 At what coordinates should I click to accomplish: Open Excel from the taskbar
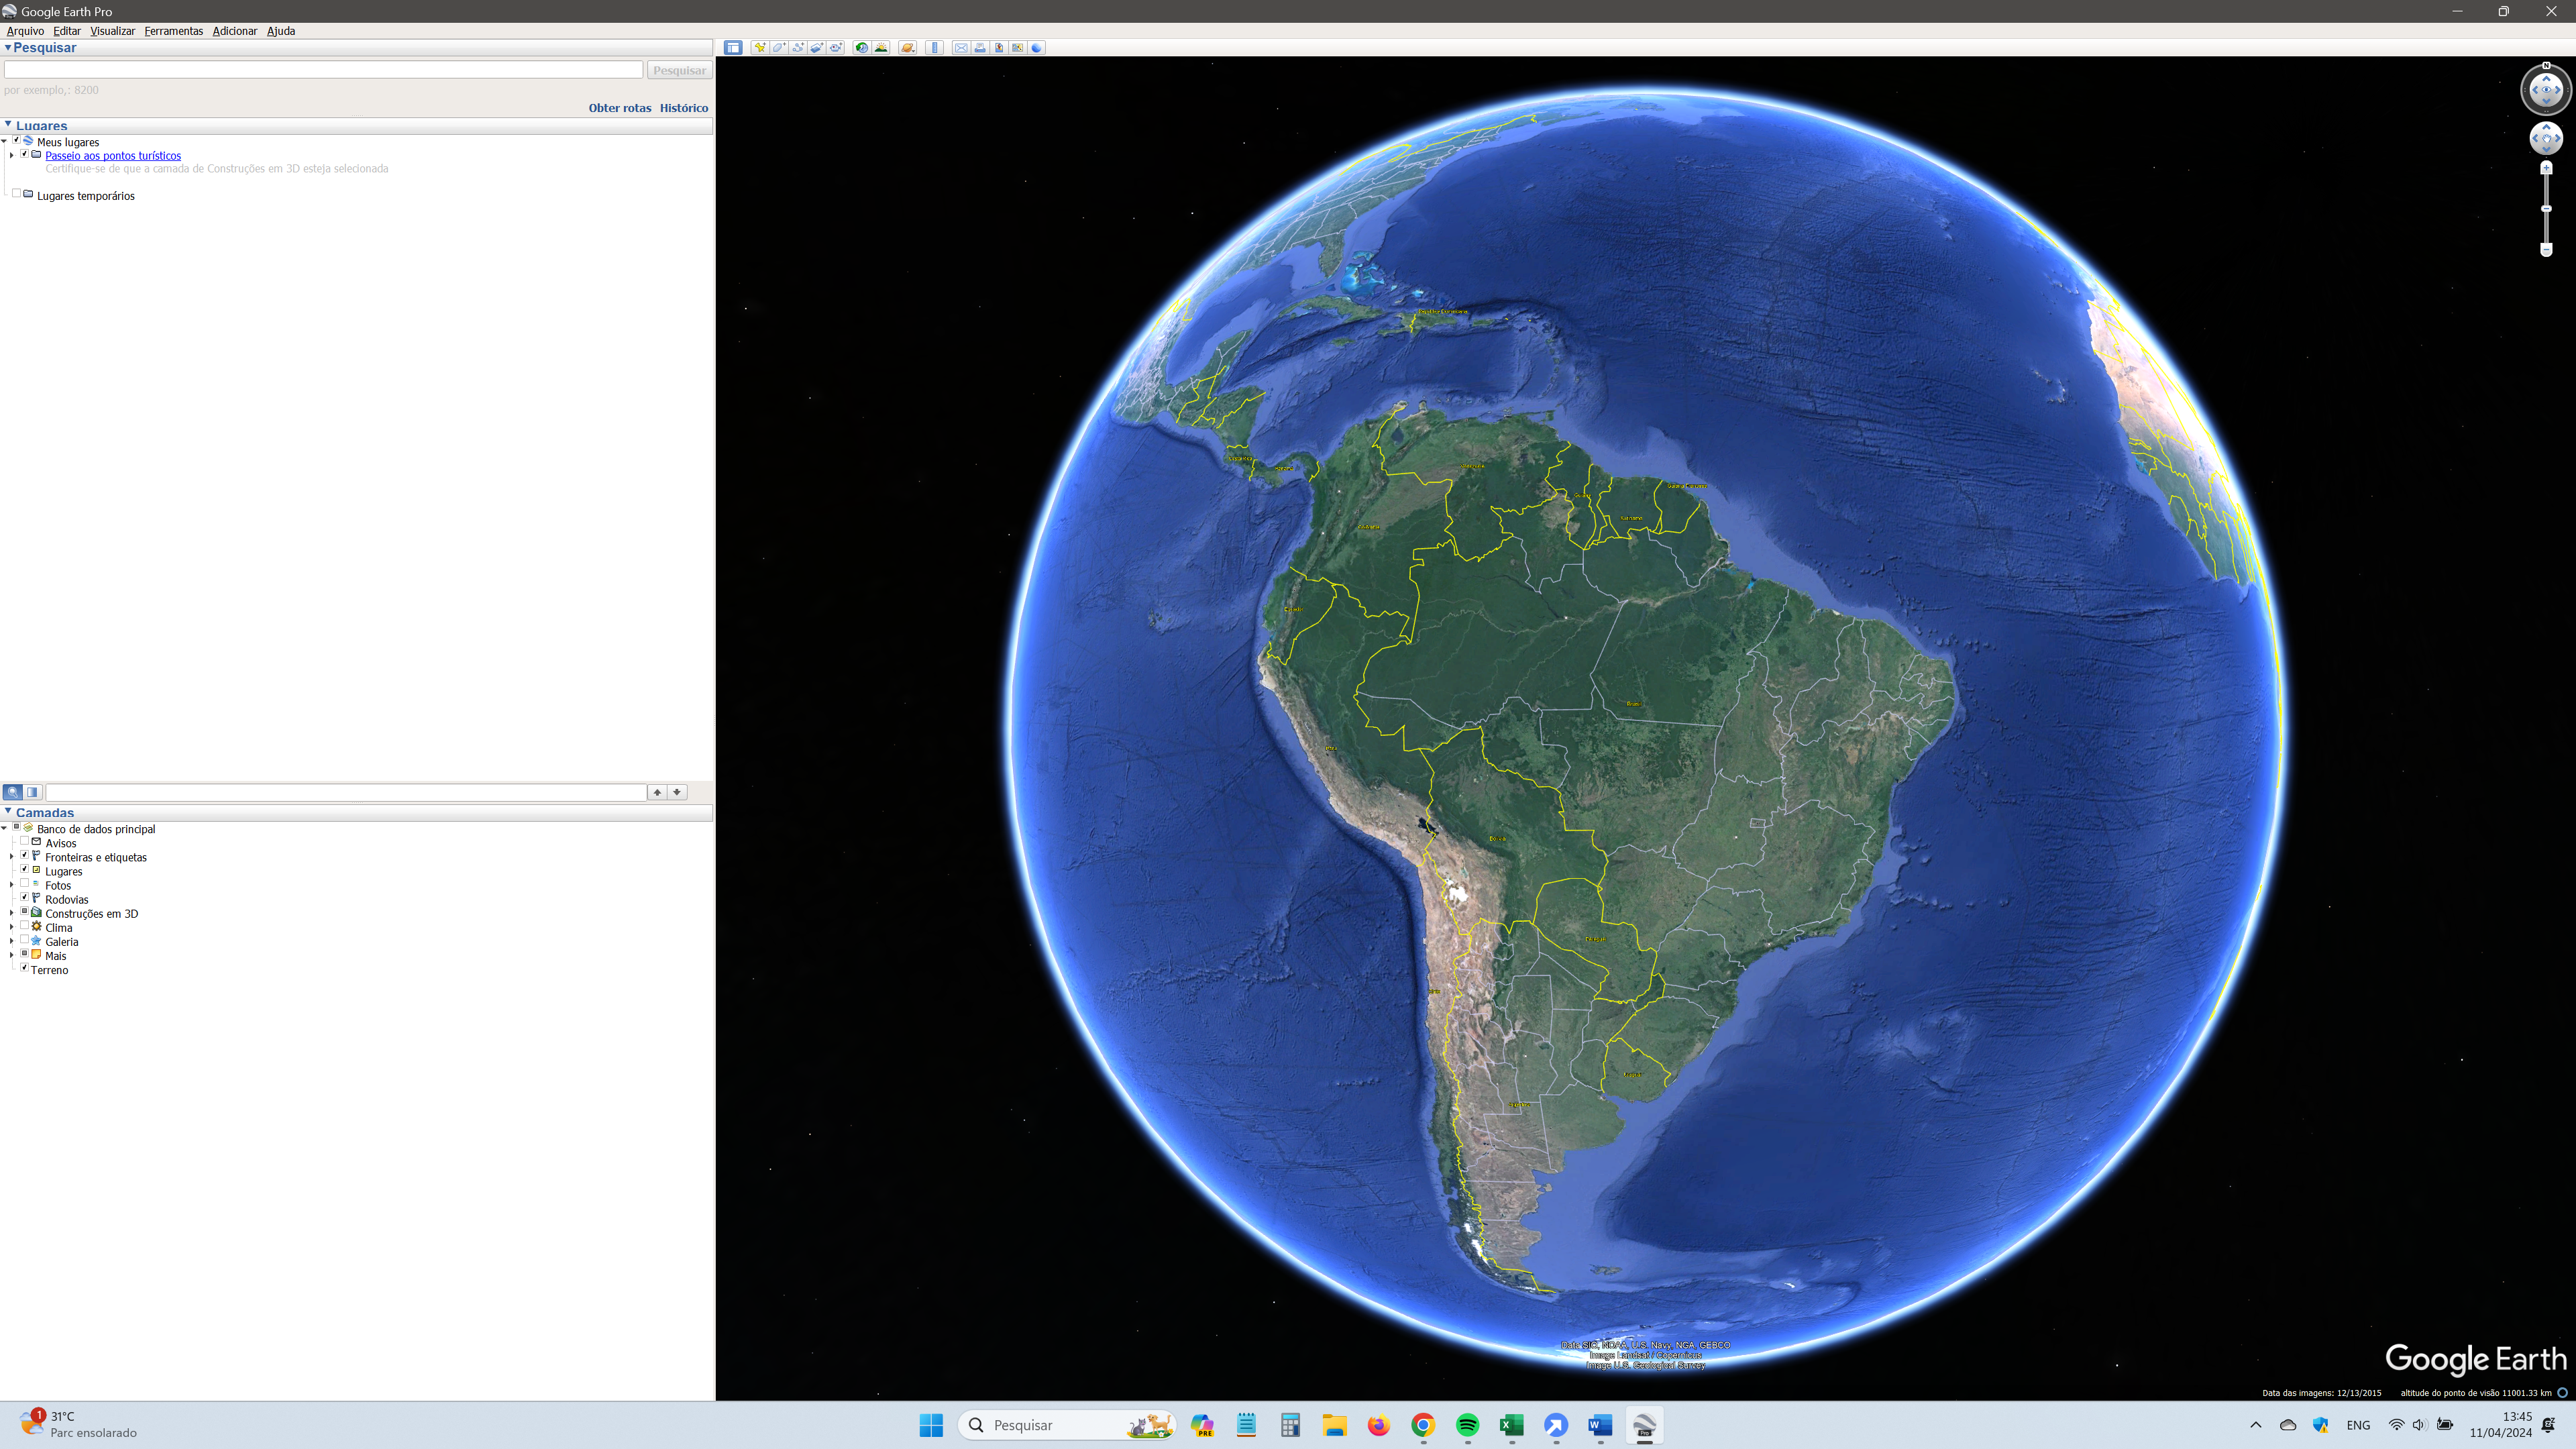pyautogui.click(x=1511, y=1425)
